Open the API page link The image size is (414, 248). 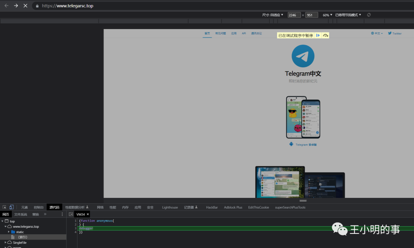[244, 33]
